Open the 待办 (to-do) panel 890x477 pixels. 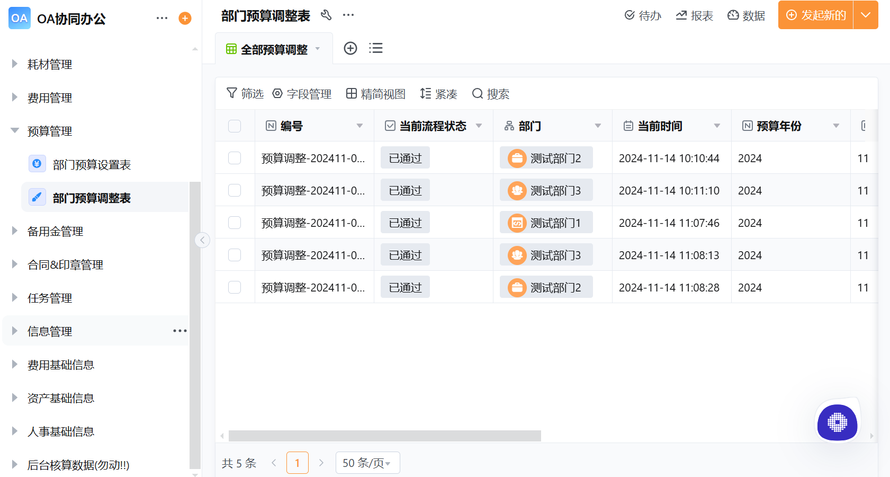643,15
